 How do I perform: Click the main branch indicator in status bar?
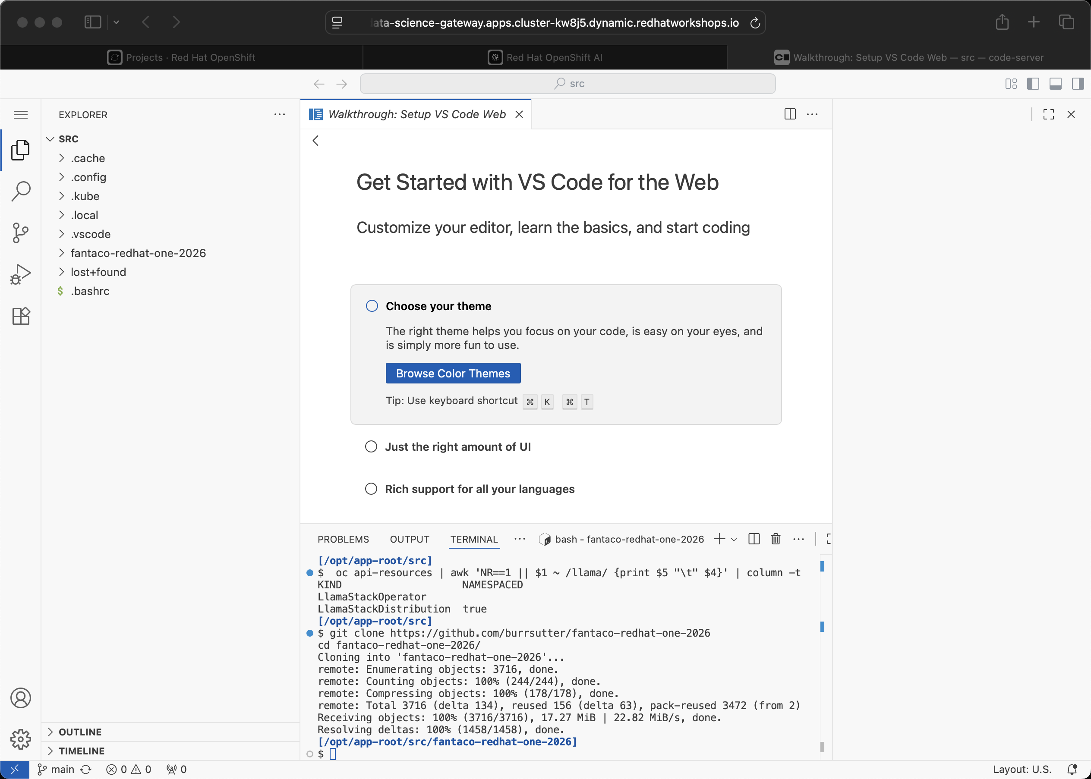point(57,770)
